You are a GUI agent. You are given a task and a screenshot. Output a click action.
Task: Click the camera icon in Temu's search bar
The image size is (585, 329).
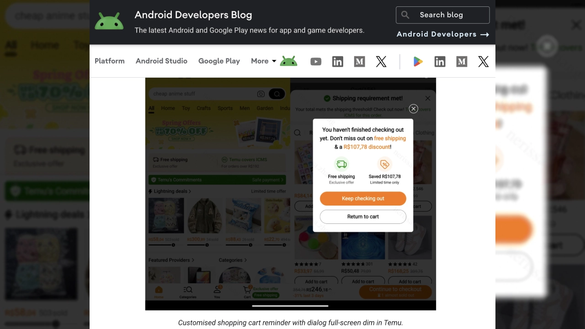pyautogui.click(x=261, y=94)
